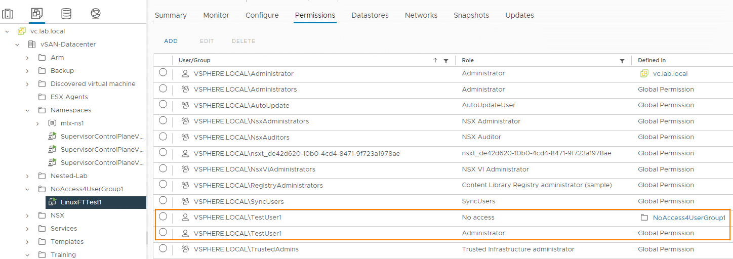Select the VSPHERE.LOCAL\Administrator radio button
The height and width of the screenshot is (259, 733).
163,72
